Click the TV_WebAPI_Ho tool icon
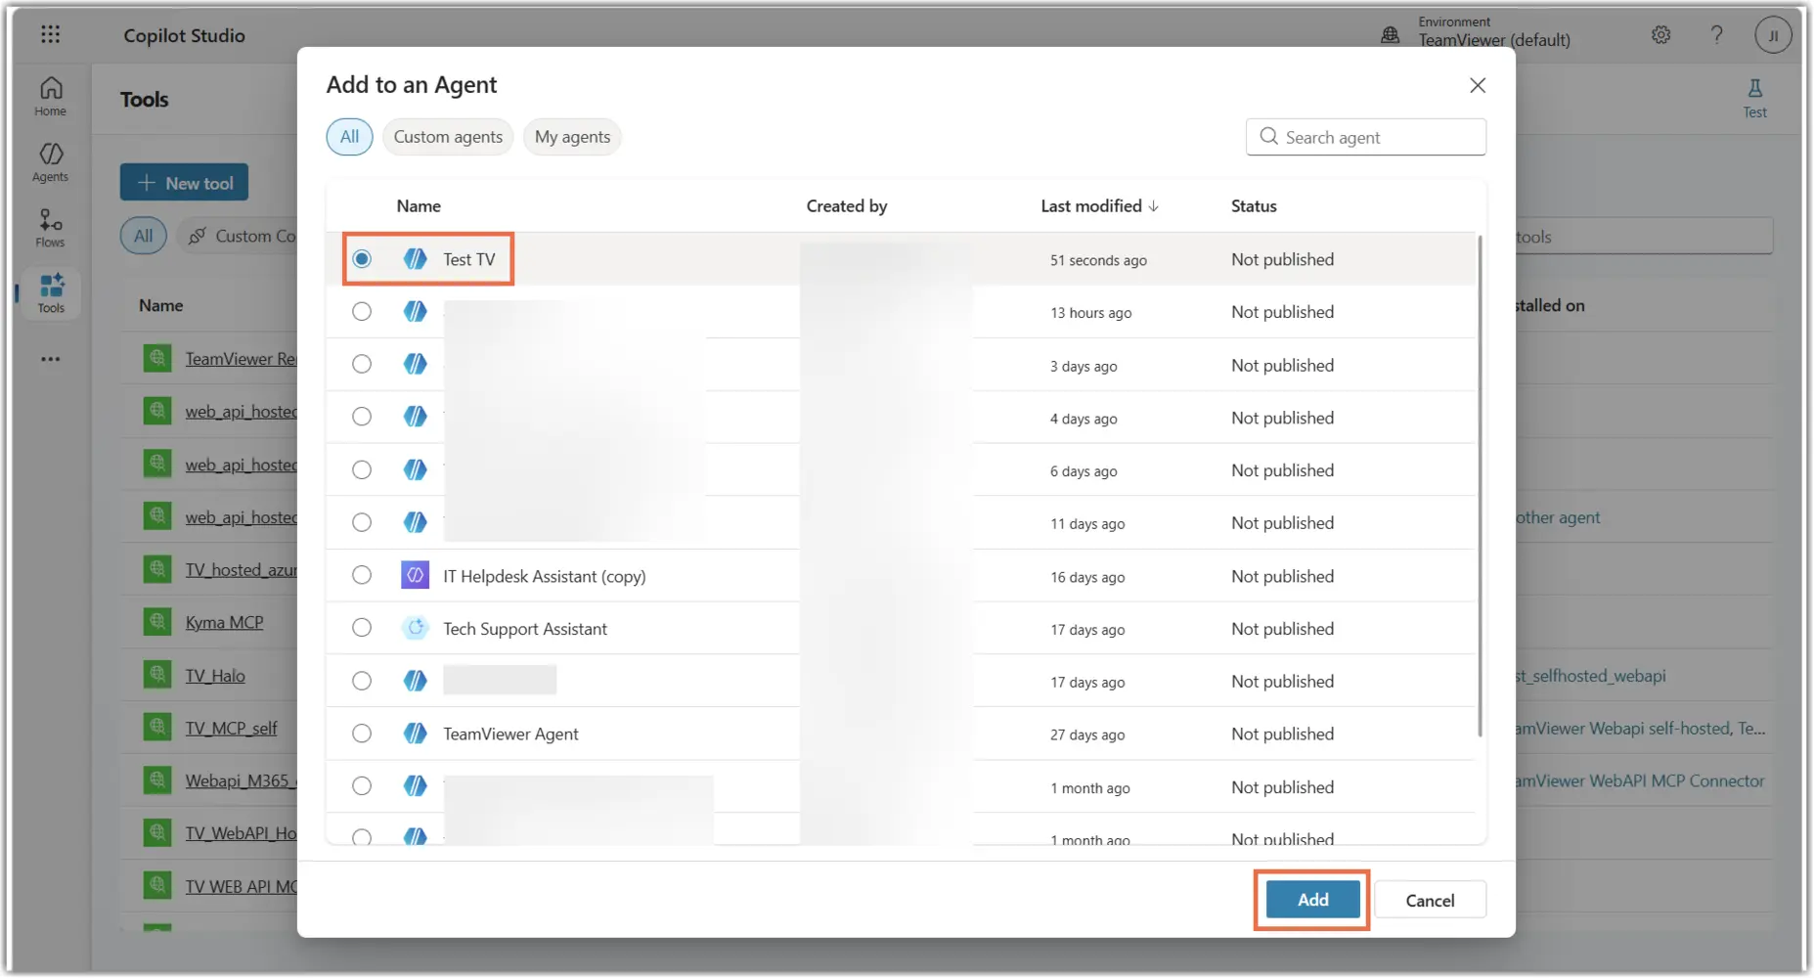Screen dimensions: 1814x978 157,832
